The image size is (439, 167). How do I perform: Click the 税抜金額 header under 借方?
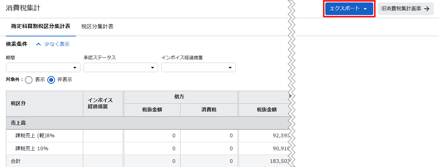coord(152,110)
